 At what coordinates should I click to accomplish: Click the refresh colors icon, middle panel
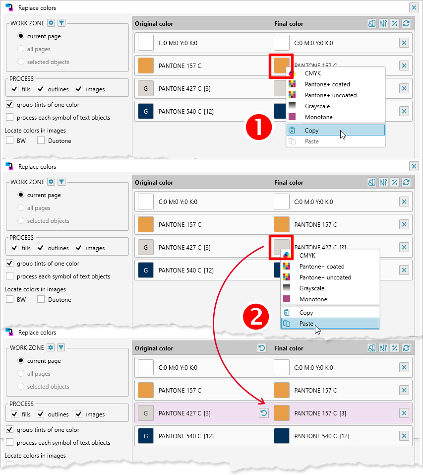click(x=406, y=182)
